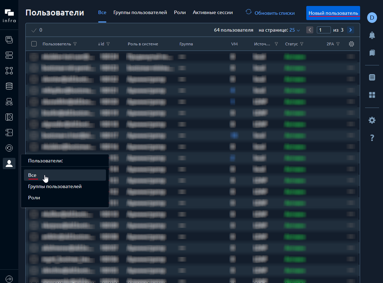The image size is (383, 283).
Task: Click the user silhouette icon in the sidebar
Action: pos(9,163)
